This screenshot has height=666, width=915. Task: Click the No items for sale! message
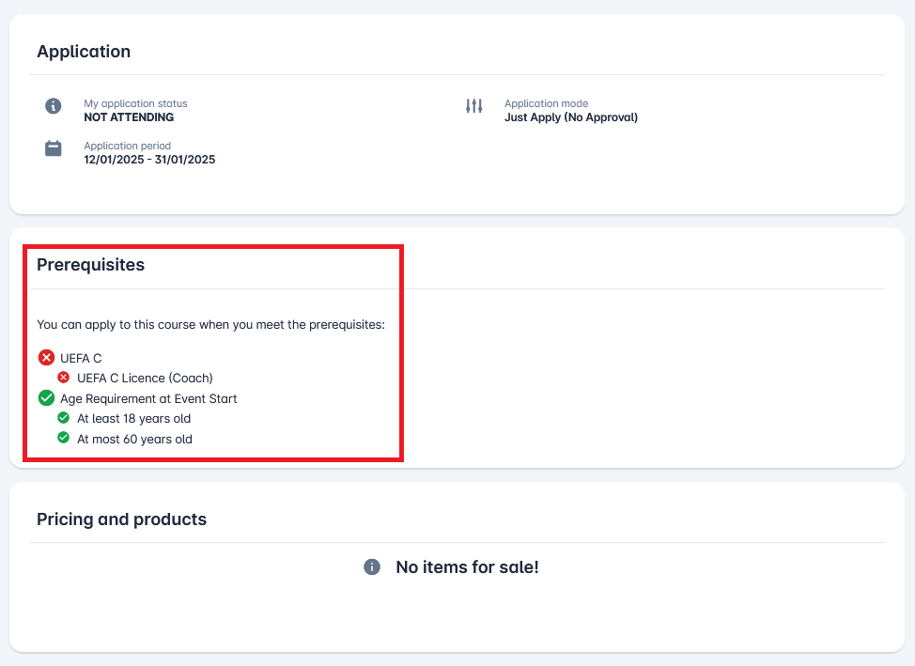[x=467, y=567]
